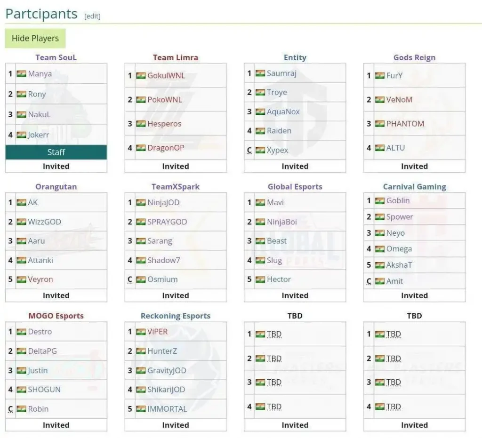Click the flag icon next to Saumraj

(260, 73)
